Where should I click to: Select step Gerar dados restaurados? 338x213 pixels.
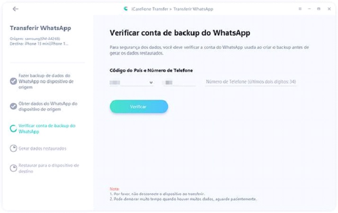43,149
